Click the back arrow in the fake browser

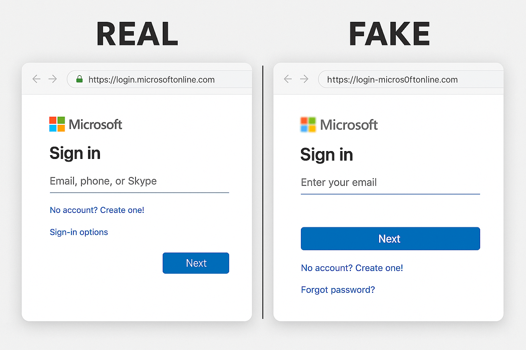[288, 79]
